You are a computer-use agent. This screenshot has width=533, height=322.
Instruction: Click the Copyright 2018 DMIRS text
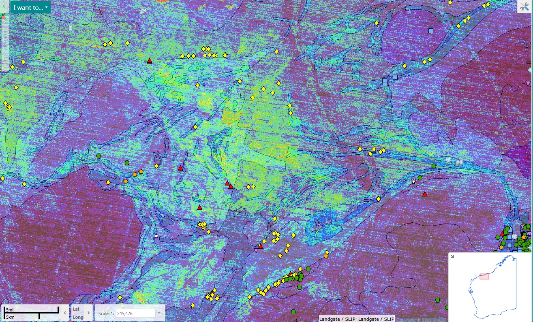point(422,319)
